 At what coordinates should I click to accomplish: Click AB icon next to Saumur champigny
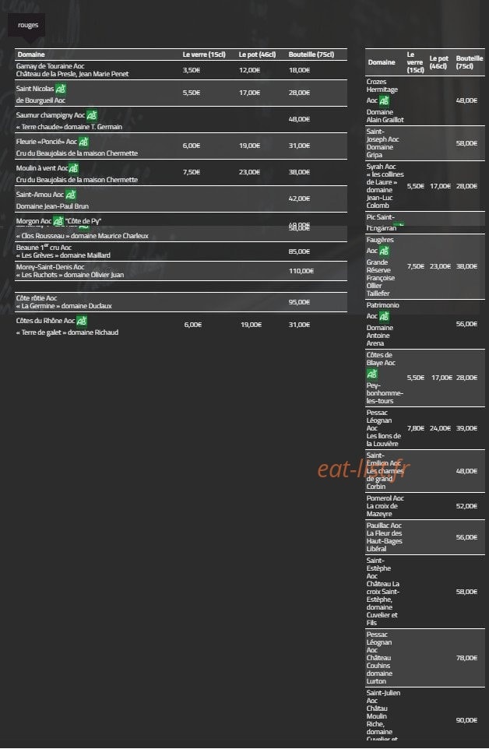(92, 115)
